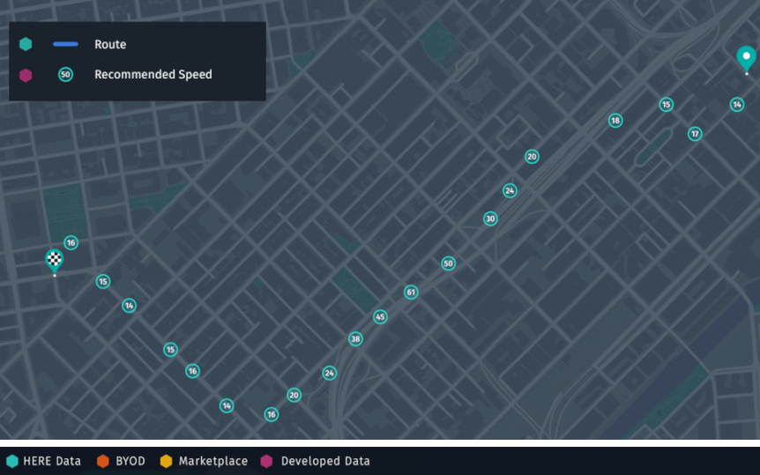Click the Developed Data legend item
Viewport: 760px width, 475px height.
315,461
